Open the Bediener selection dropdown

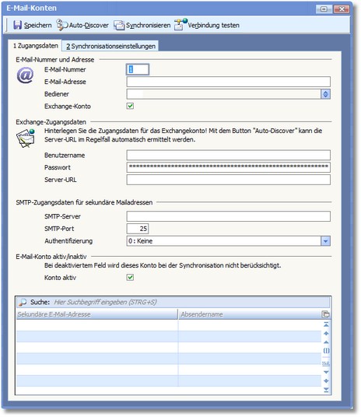[x=326, y=94]
